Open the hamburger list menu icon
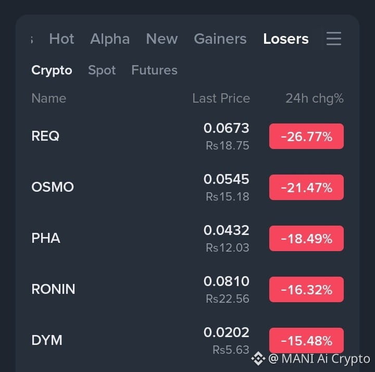Viewport: 375px width, 372px height. (334, 39)
